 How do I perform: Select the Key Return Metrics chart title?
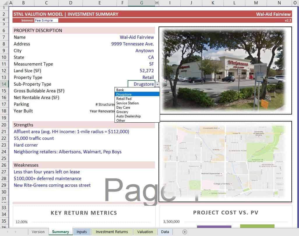click(84, 213)
